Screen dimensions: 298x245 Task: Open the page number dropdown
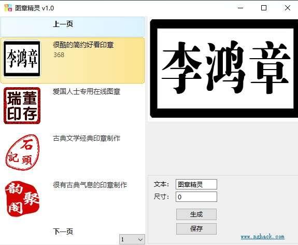point(132,239)
